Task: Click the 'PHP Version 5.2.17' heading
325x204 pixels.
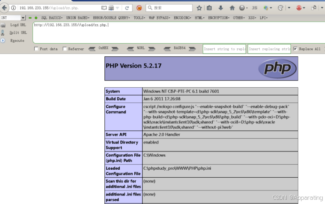Action: pos(133,66)
